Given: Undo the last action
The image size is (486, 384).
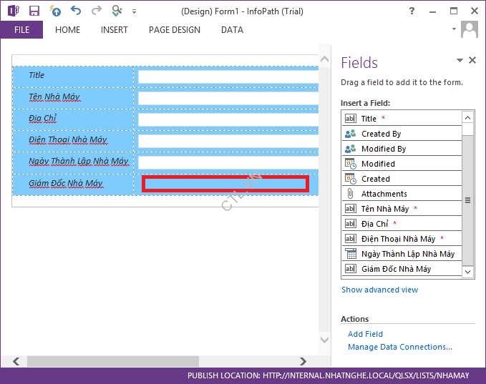Looking at the screenshot, I should click(76, 11).
